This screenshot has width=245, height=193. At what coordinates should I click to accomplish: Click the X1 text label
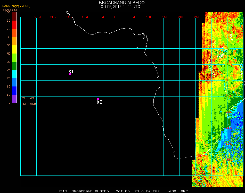click(x=71, y=71)
